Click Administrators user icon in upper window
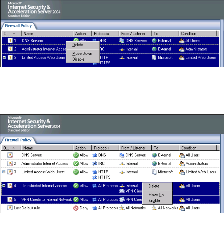Screen dimensions: 224x231 182,49
